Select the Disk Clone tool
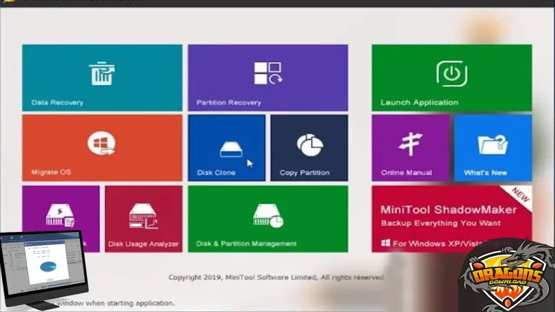The width and height of the screenshot is (555, 312). click(227, 147)
